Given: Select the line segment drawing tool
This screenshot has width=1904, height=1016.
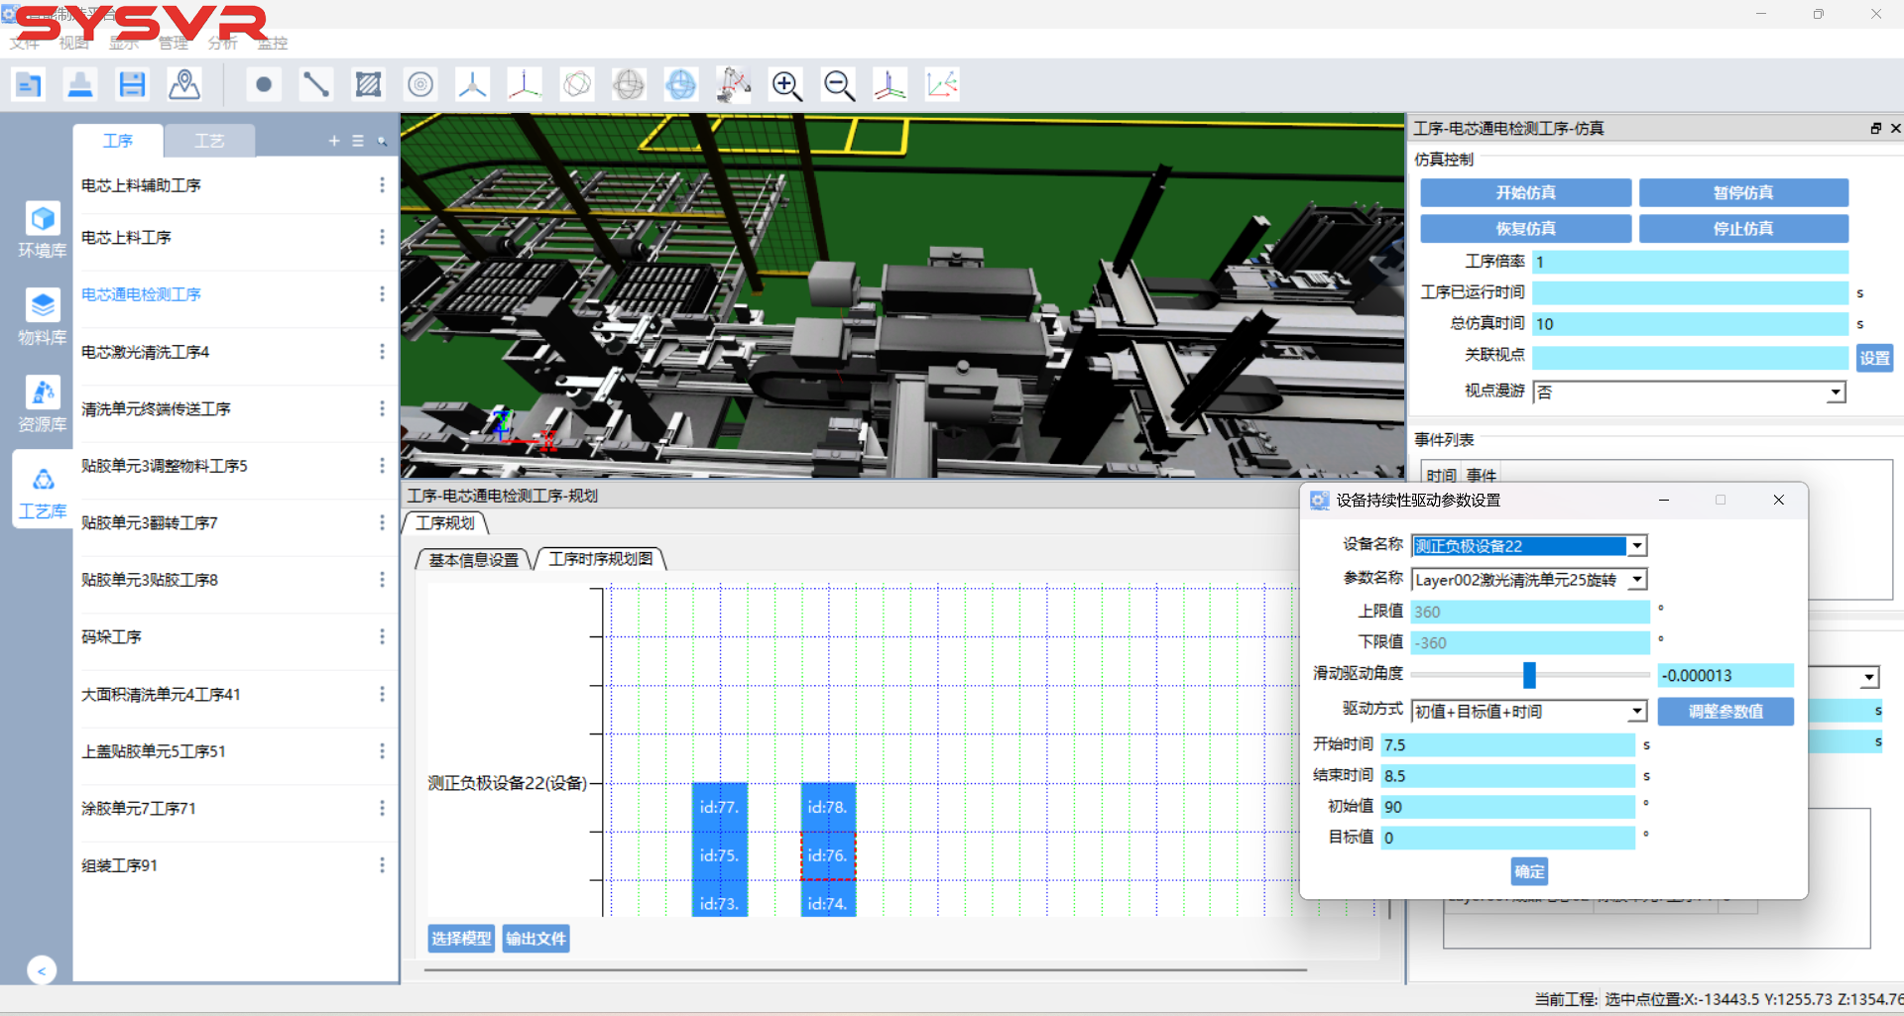Looking at the screenshot, I should (316, 85).
